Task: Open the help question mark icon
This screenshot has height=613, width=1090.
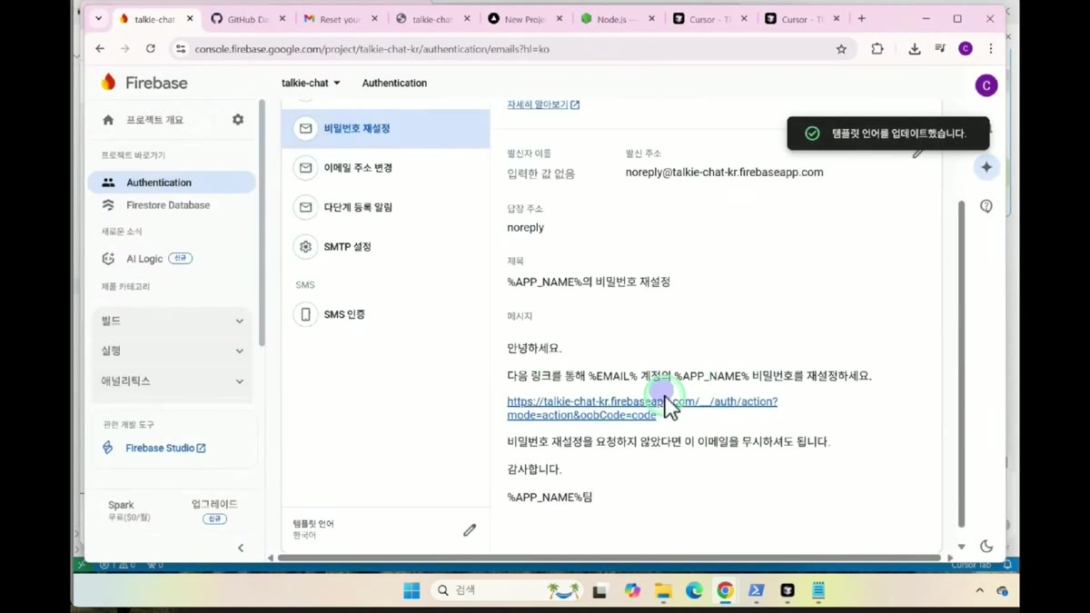Action: pyautogui.click(x=986, y=206)
